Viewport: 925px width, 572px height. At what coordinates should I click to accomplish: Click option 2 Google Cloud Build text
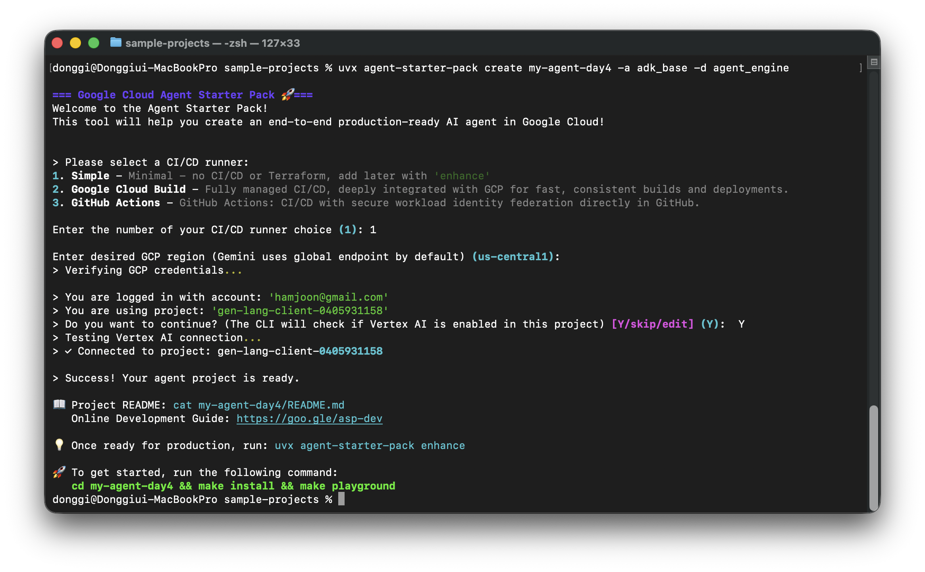click(128, 189)
